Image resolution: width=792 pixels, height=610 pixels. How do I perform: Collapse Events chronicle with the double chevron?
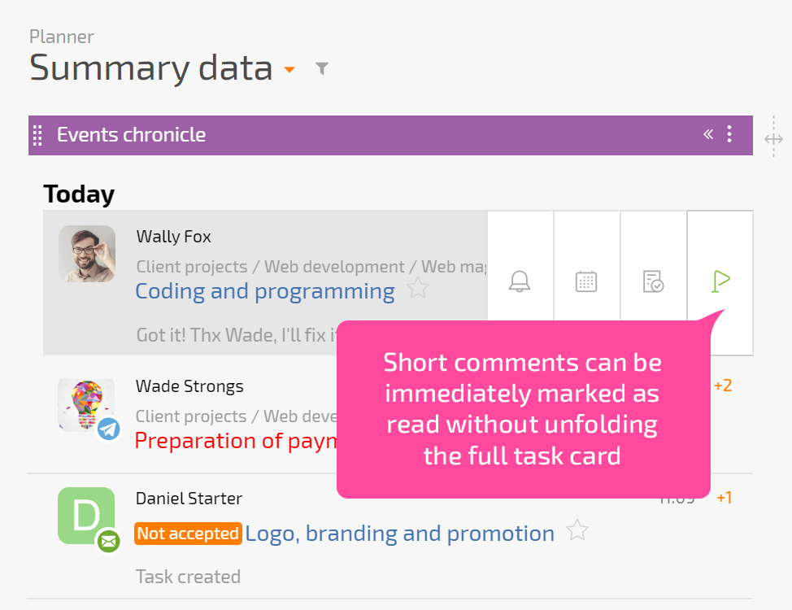708,134
